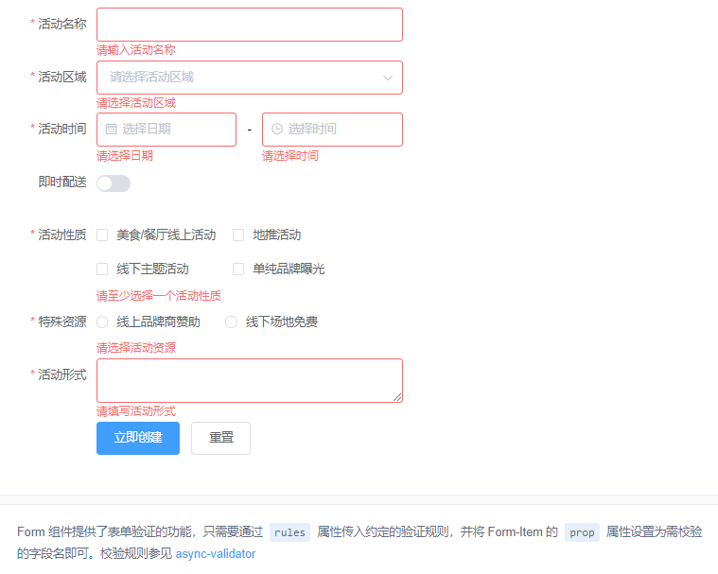This screenshot has height=574, width=718.
Task: Click the 即时配送 field label
Action: [x=62, y=183]
